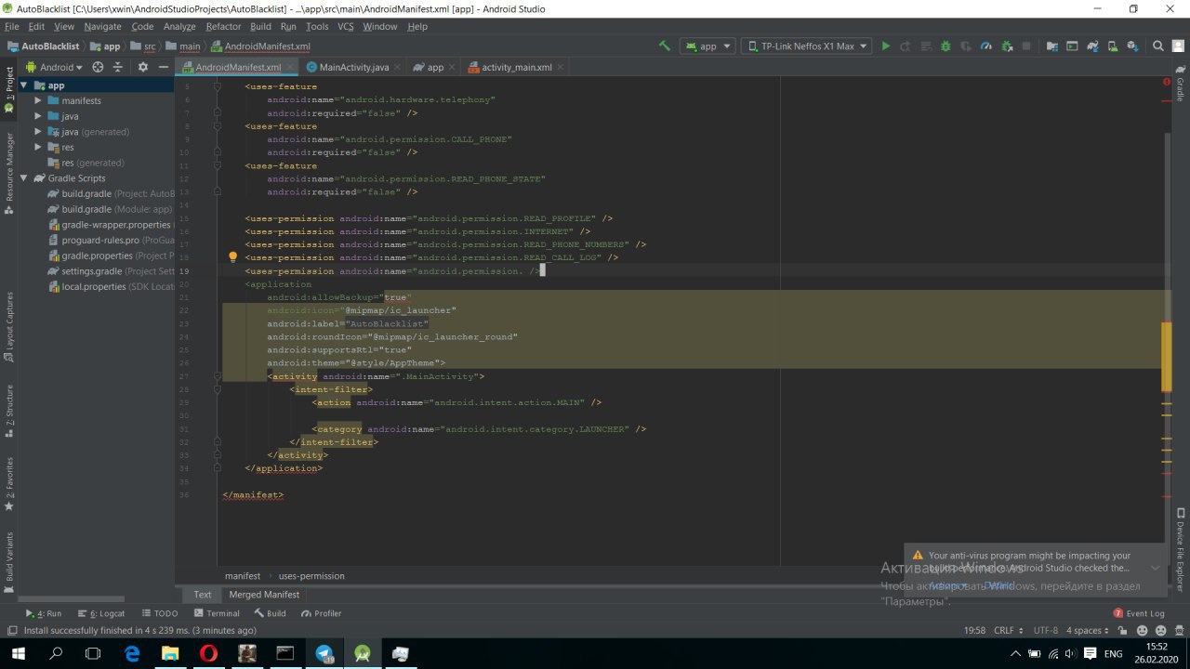The height and width of the screenshot is (669, 1190).
Task: Open the TODO tool window button
Action: pyautogui.click(x=159, y=613)
